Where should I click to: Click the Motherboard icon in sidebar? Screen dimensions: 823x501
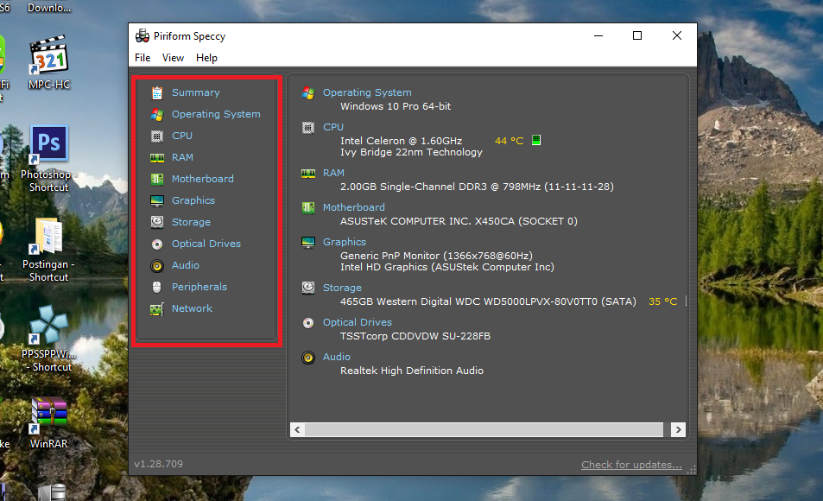click(x=157, y=179)
